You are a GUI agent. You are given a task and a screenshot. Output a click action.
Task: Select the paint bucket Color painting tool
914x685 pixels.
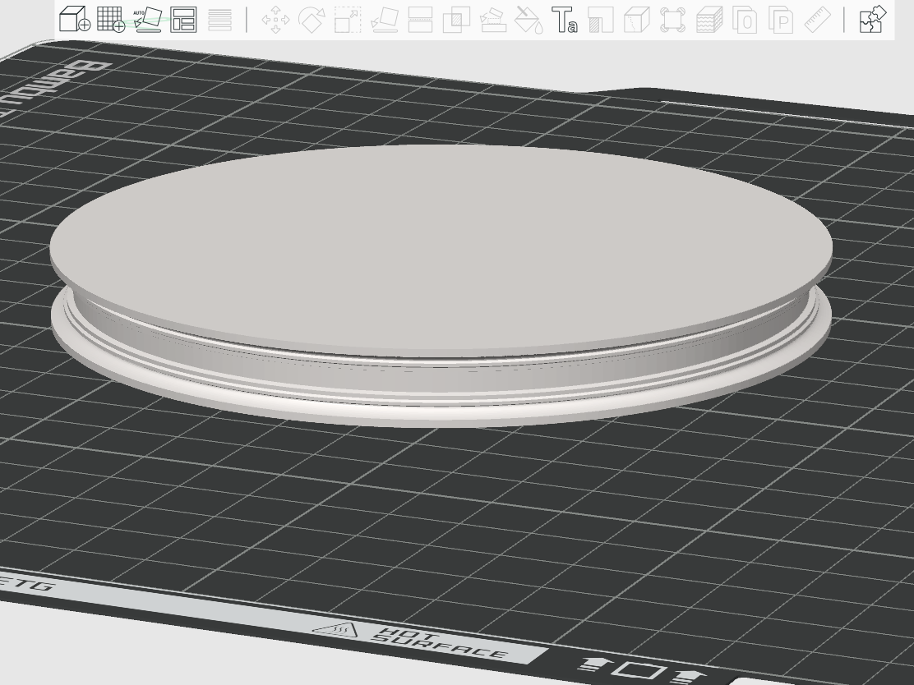click(x=529, y=19)
